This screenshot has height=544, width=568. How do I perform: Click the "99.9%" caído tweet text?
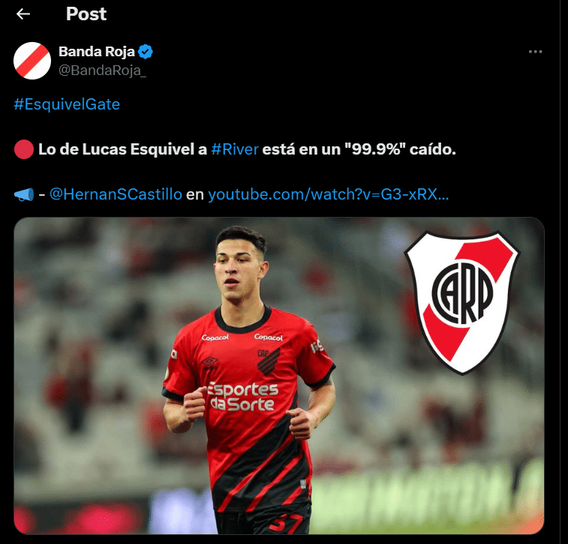400,149
